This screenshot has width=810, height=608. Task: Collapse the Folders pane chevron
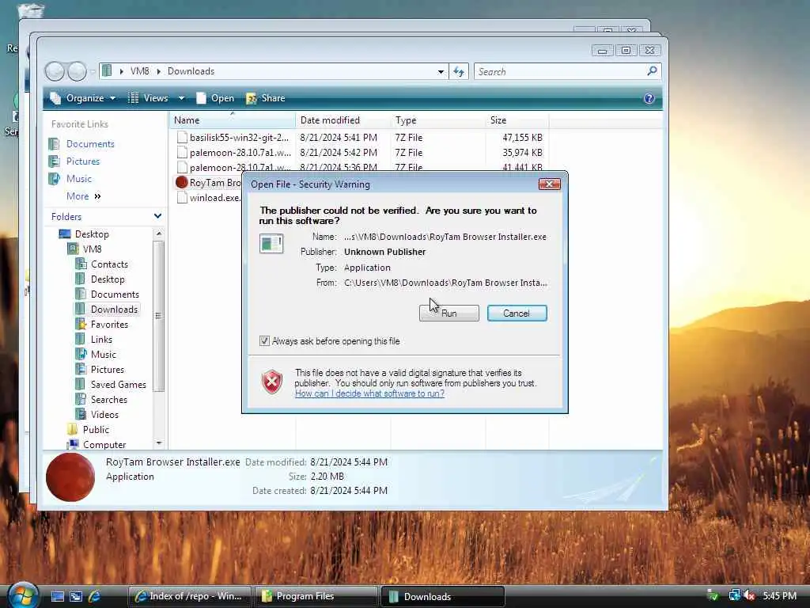coord(157,216)
